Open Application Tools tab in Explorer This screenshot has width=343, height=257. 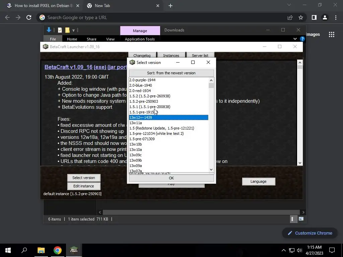click(140, 39)
